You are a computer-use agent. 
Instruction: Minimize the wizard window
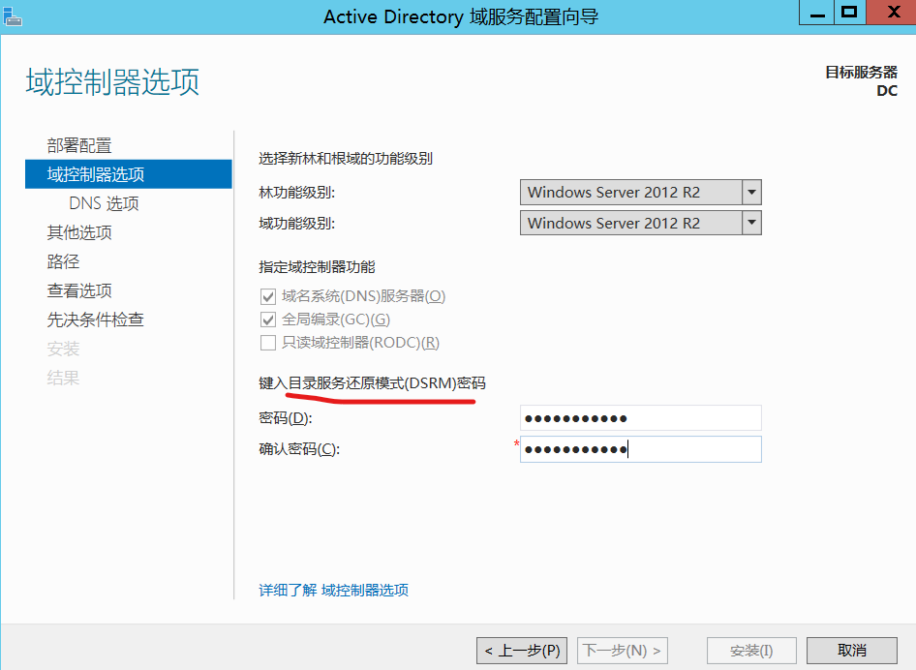(x=815, y=13)
